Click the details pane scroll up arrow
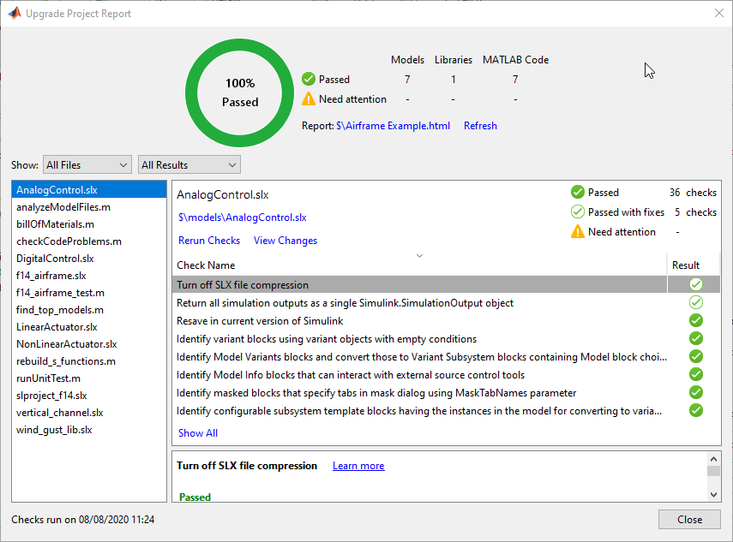Screen dimensions: 733x542 [x=713, y=459]
